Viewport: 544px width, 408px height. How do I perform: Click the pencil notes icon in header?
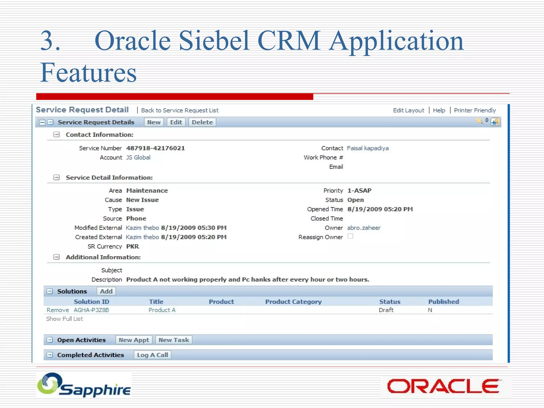coord(479,121)
